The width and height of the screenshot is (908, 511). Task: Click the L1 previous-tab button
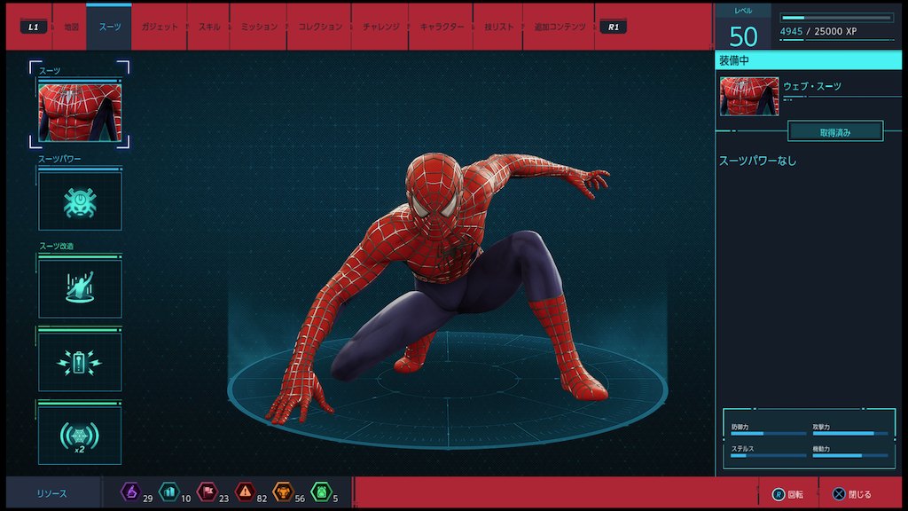[x=34, y=27]
